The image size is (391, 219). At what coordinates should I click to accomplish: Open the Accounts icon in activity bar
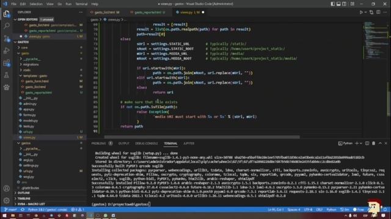coord(7,188)
